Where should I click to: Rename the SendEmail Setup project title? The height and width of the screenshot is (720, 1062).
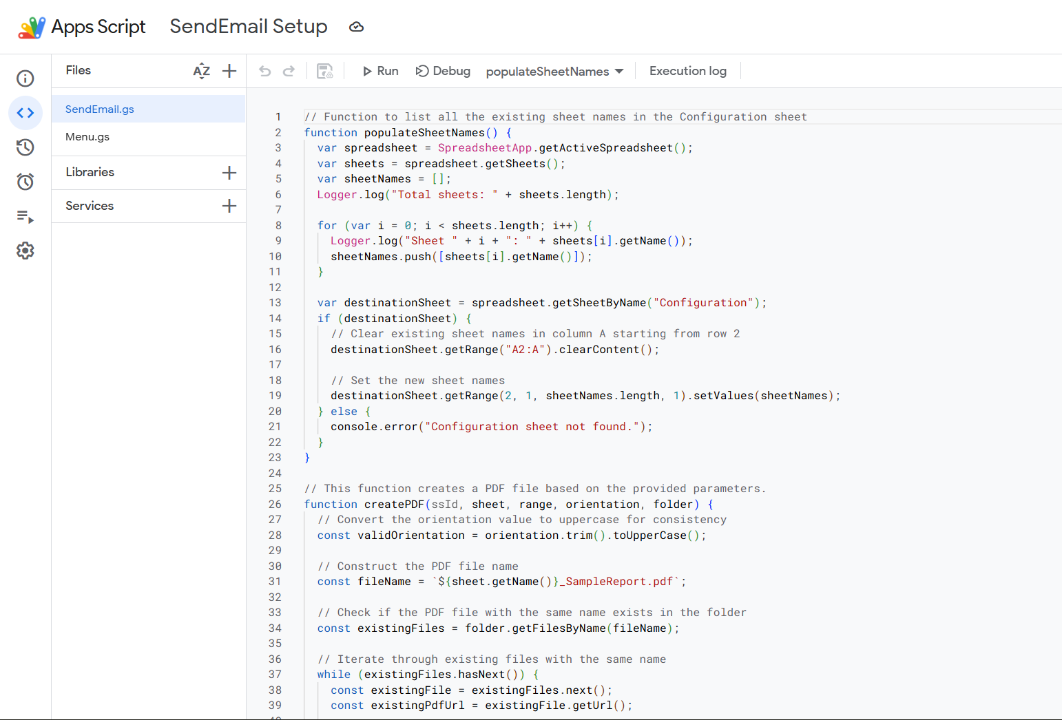(249, 26)
